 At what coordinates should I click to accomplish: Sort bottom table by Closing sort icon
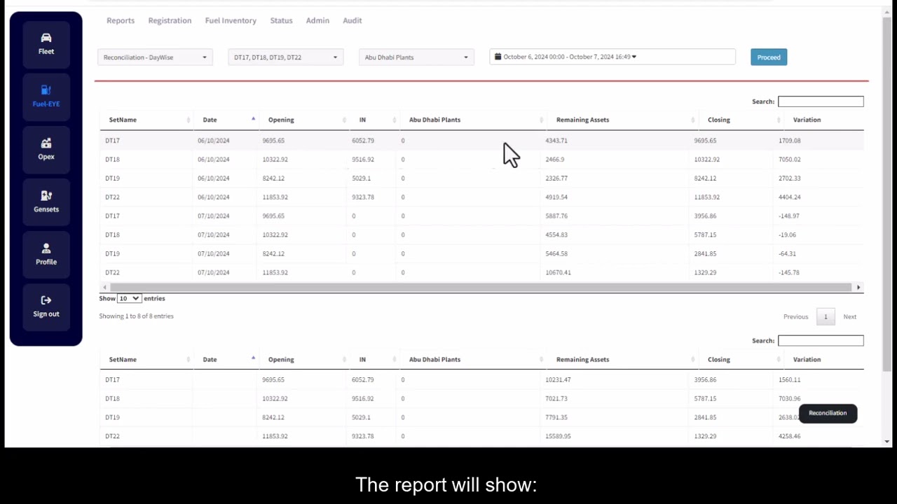tap(779, 359)
